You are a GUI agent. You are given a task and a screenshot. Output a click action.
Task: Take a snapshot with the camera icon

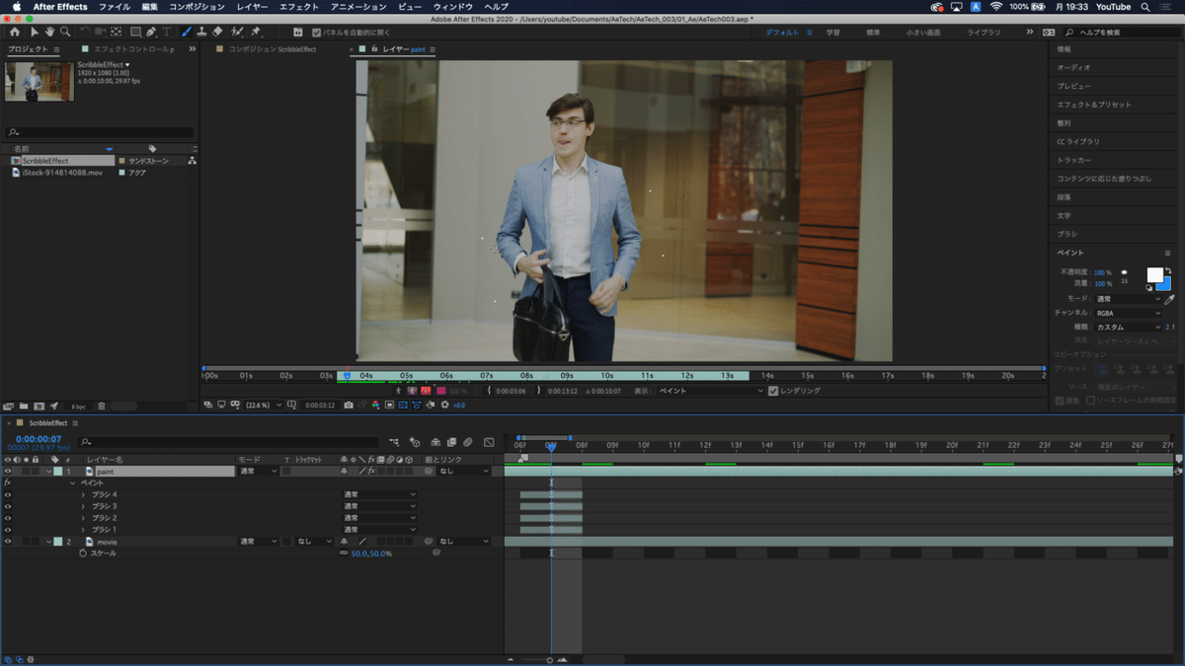pos(349,405)
